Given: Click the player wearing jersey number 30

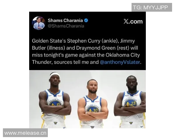Looking at the screenshot, I should (92, 104).
